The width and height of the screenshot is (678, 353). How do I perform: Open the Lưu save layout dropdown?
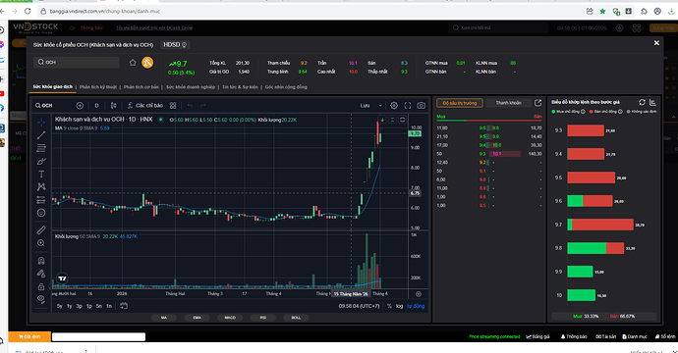coord(371,105)
